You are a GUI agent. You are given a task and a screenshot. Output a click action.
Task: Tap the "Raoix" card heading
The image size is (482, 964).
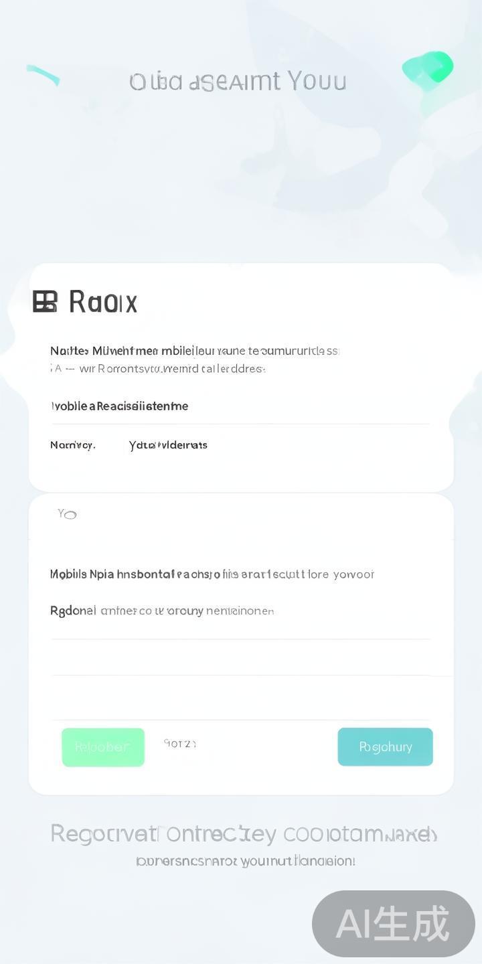[103, 302]
